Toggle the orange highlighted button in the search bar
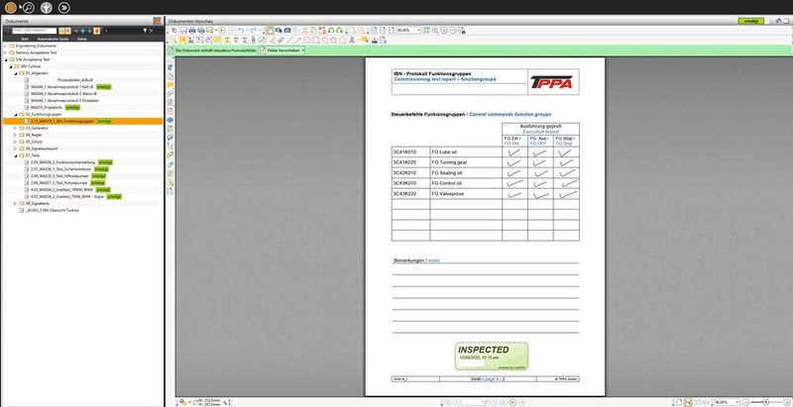 (96, 31)
